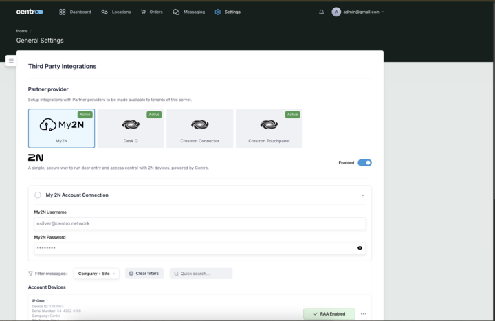Open the admin@gmail.com account dropdown
The width and height of the screenshot is (495, 321).
[x=364, y=12]
